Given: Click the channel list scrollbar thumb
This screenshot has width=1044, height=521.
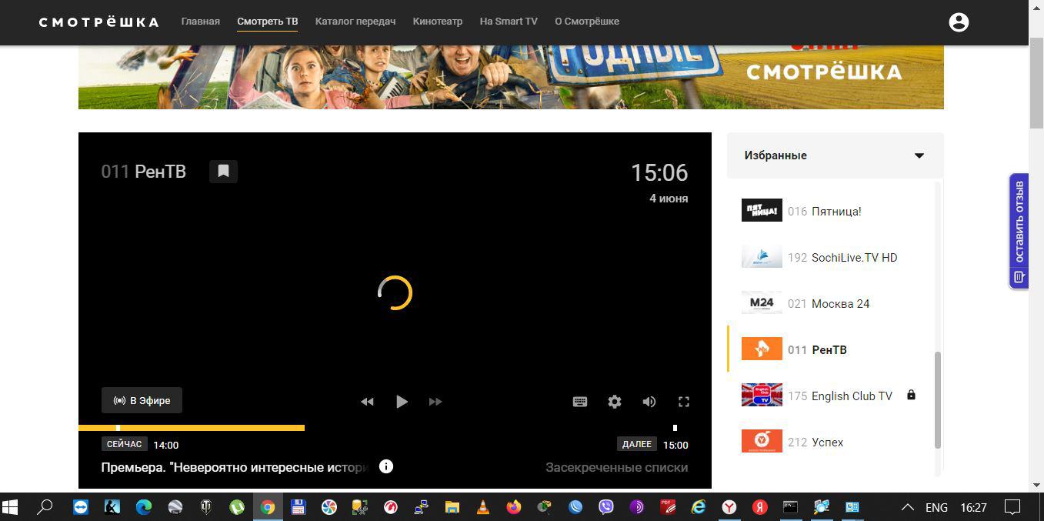Looking at the screenshot, I should pos(938,399).
